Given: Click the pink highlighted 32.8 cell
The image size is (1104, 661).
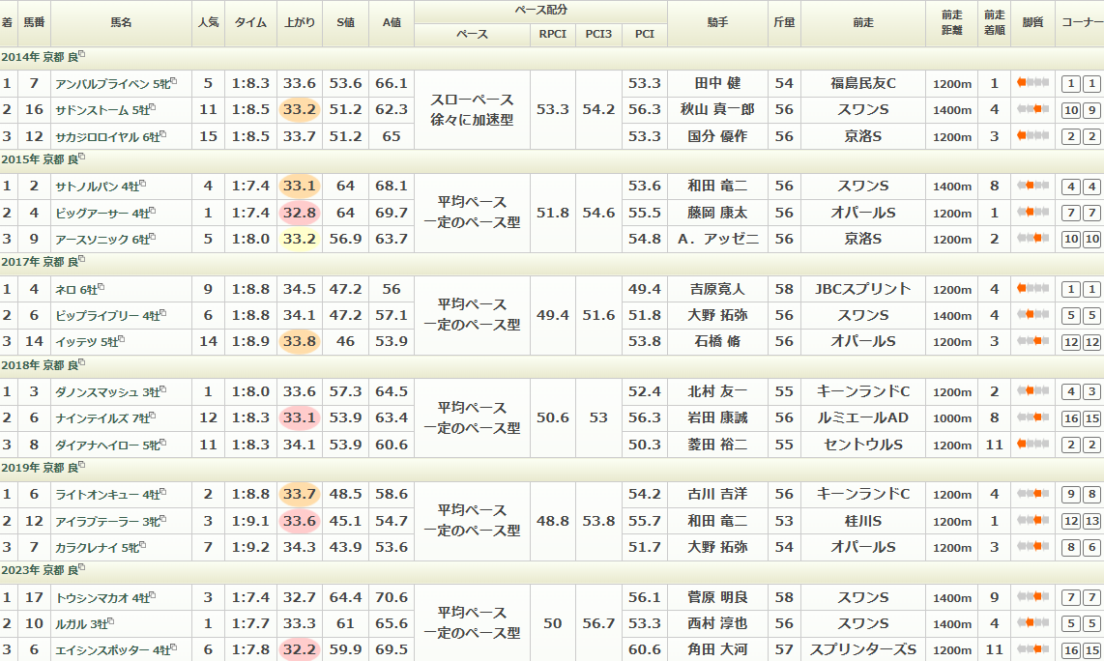Looking at the screenshot, I should tap(300, 213).
